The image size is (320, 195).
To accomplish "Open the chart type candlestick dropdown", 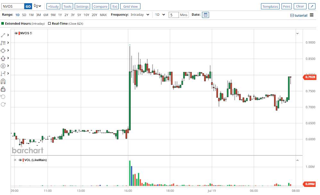I will 37,6.
